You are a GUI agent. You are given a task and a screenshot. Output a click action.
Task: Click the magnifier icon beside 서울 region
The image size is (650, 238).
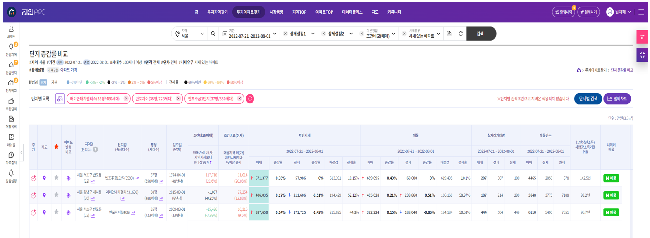[x=213, y=34]
